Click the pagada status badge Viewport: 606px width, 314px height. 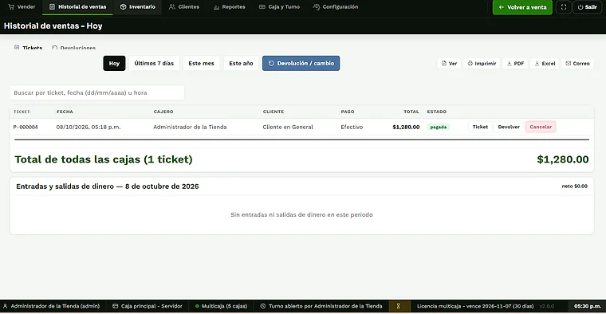(x=439, y=127)
